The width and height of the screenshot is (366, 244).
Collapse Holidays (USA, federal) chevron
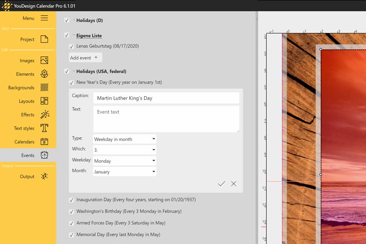[x=74, y=71]
